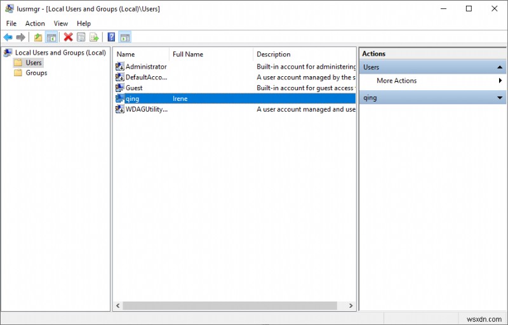Select the DefaultAcco... user name
Viewport: 508px width, 325px height.
click(x=147, y=77)
